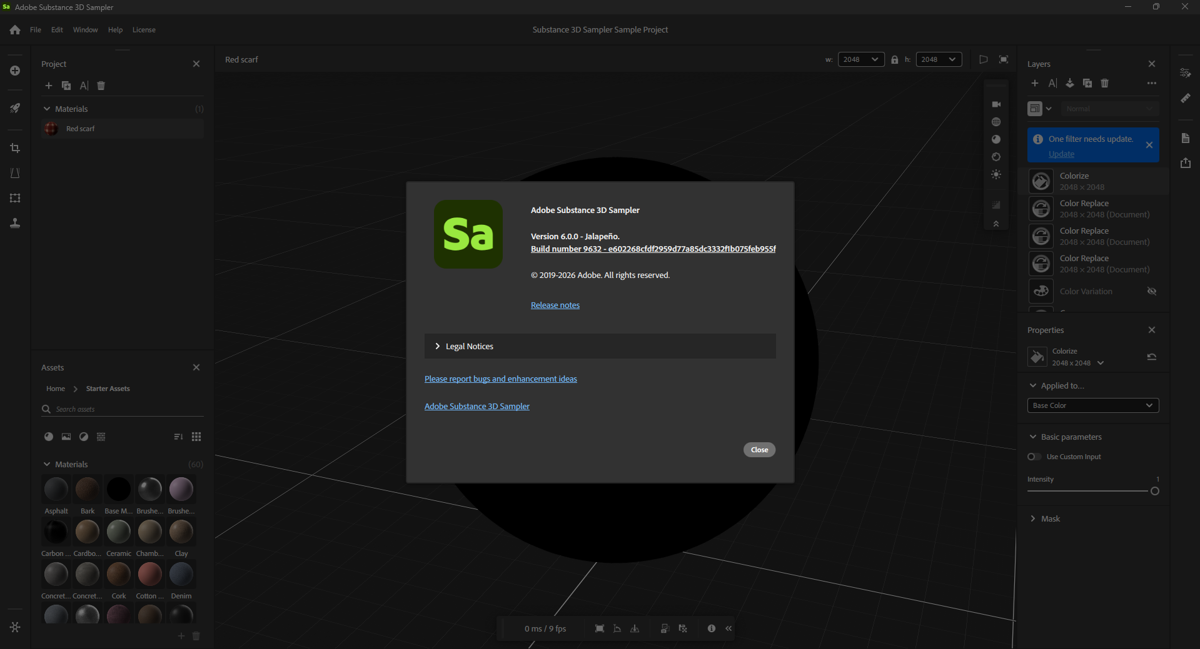
Task: Expand the Mask section
Action: 1033,518
